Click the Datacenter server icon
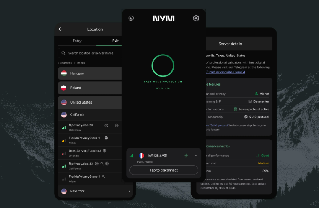The height and width of the screenshot is (208, 319). coord(250,101)
